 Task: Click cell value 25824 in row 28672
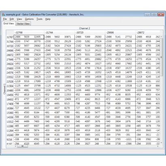37,55
